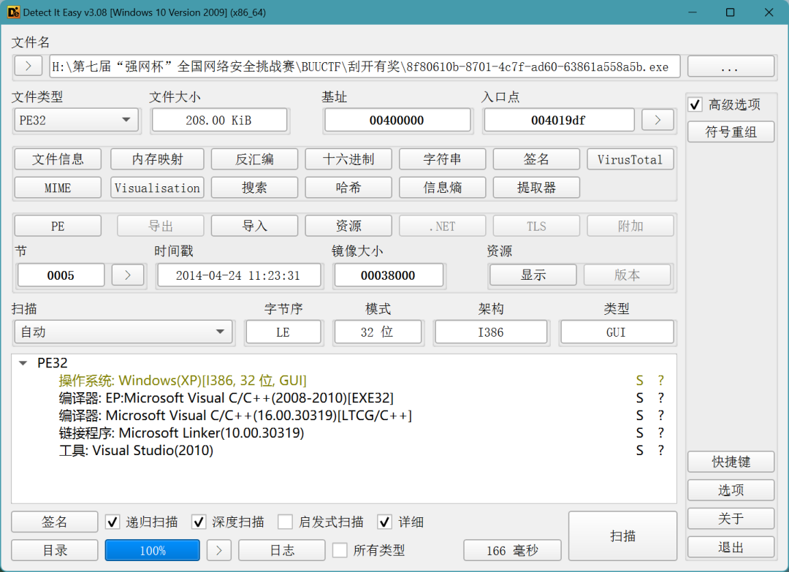Open the 关于 about dialog
Viewport: 789px width, 572px height.
(731, 518)
